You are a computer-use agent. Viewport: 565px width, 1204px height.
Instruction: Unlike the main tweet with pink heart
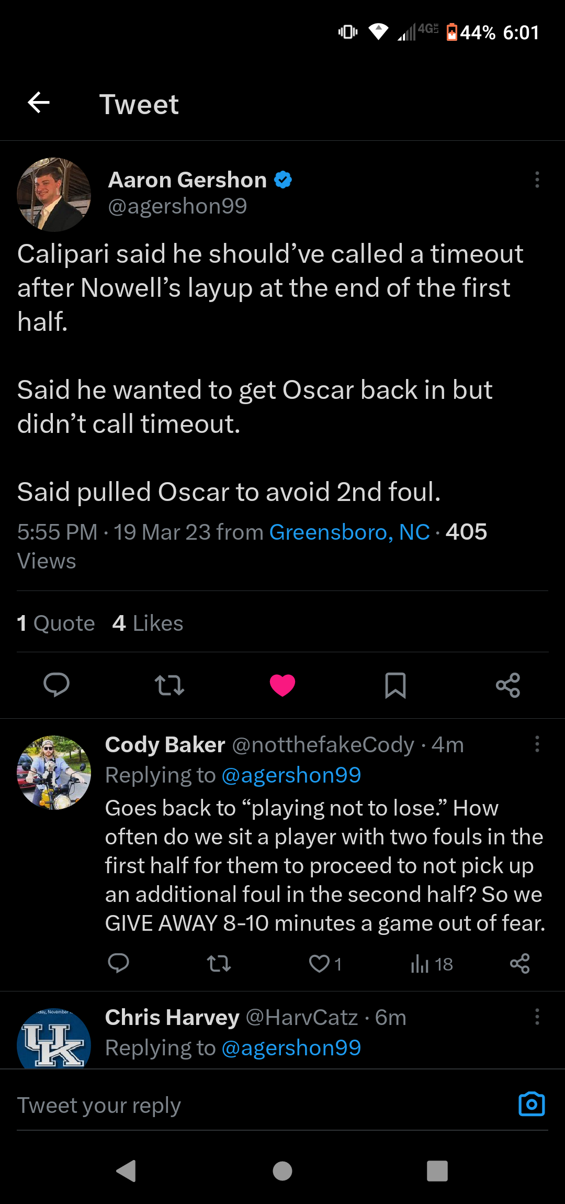(282, 685)
